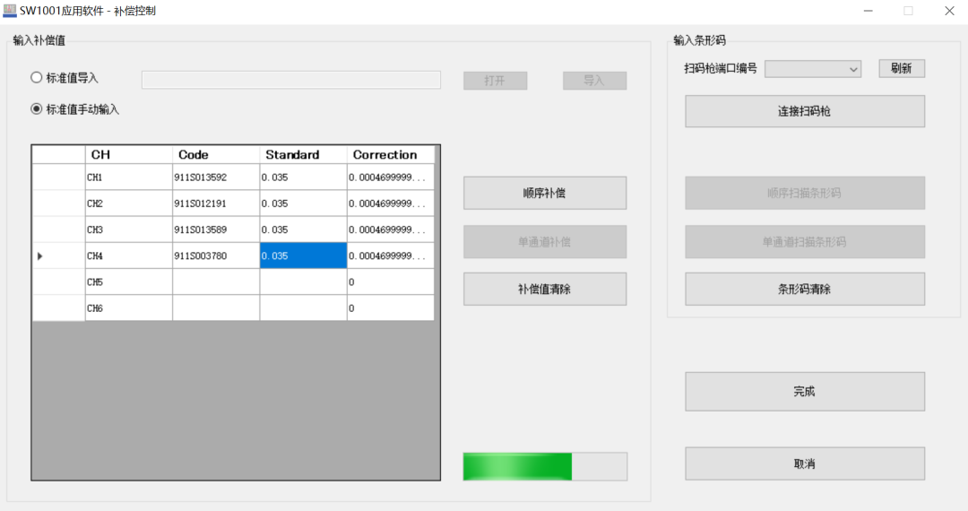Minimize the 补偿控制 window

pyautogui.click(x=868, y=11)
